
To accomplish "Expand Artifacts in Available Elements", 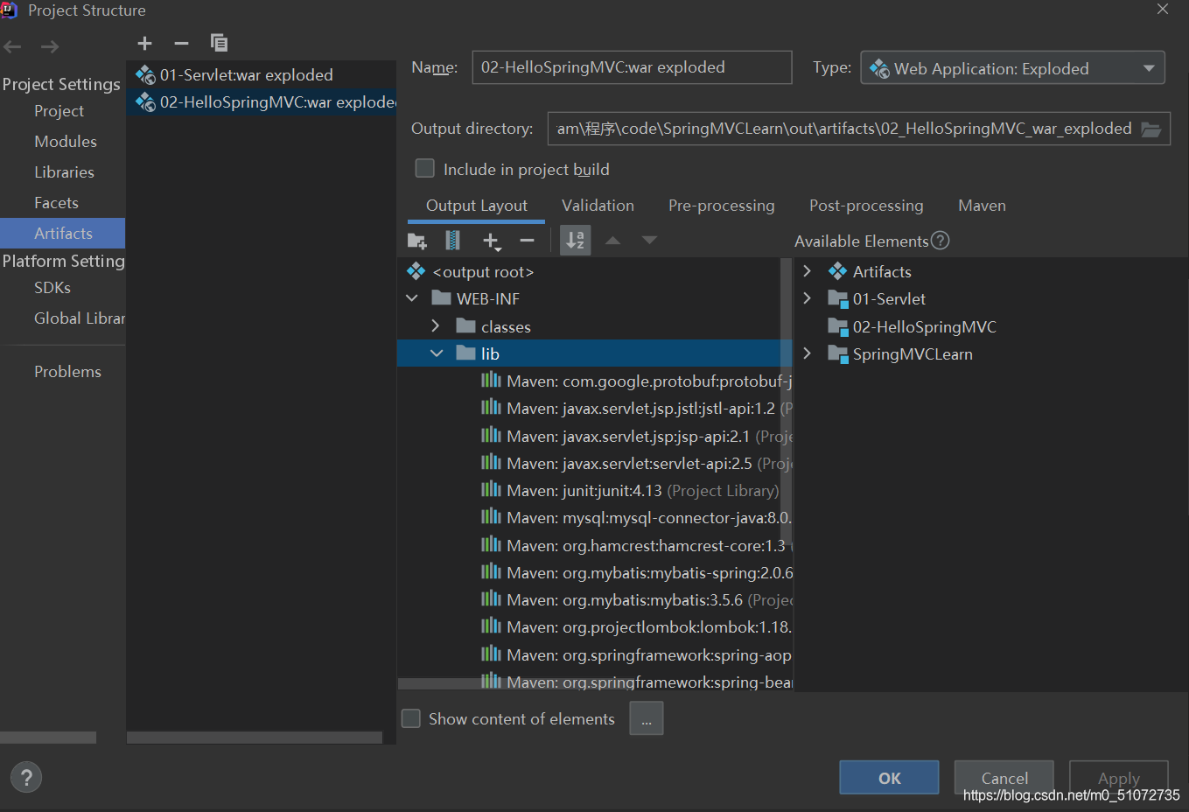I will point(807,271).
